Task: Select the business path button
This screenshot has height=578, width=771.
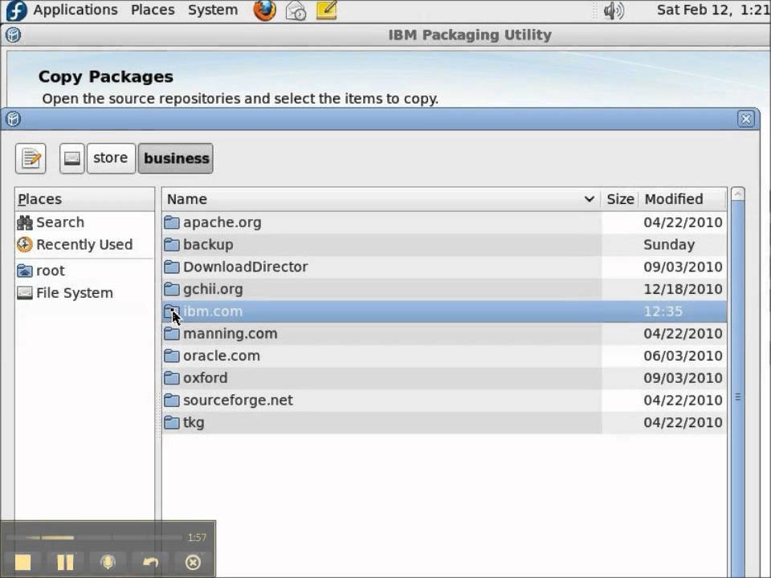Action: (x=176, y=158)
